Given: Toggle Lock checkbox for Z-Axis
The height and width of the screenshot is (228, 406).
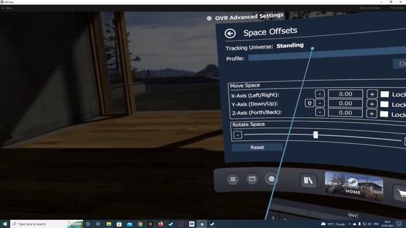Looking at the screenshot, I should [x=384, y=114].
